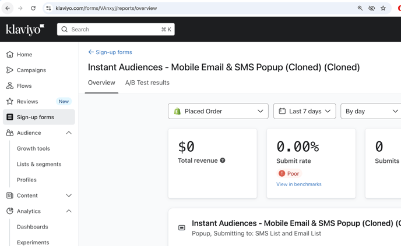The height and width of the screenshot is (246, 401).
Task: Select the Overview tab
Action: coord(101,83)
